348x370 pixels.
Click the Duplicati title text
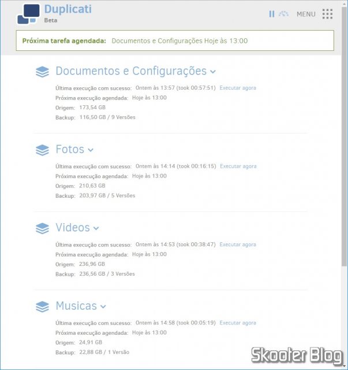click(68, 9)
